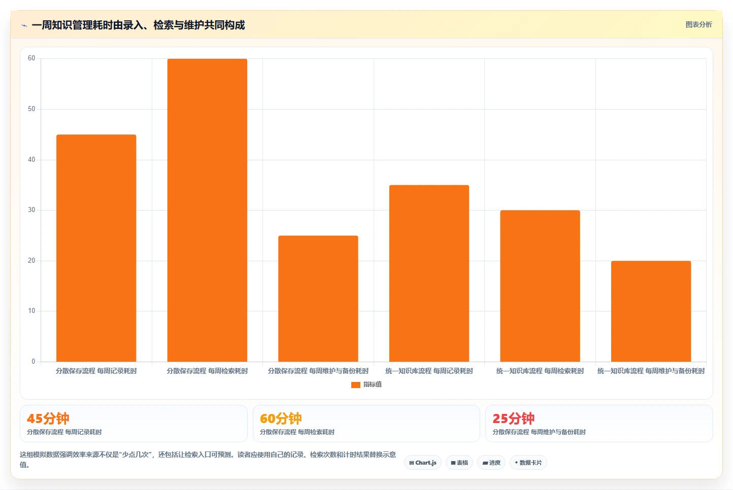Screen dimensions: 733x490
Task: Click the 图表分析 label in header
Action: coord(698,24)
